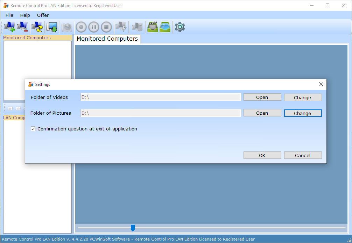Click the computer with lightning bolt icon
352x243 pixels.
[121, 27]
